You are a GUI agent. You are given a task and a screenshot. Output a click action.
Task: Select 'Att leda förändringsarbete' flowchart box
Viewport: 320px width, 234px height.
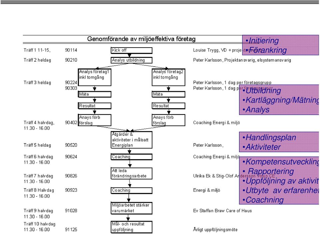[x=131, y=173]
